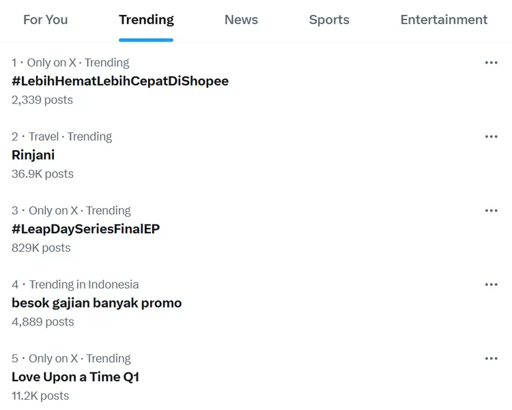This screenshot has width=512, height=410.
Task: Open Love Upon a Time Q1 trend
Action: pos(75,377)
